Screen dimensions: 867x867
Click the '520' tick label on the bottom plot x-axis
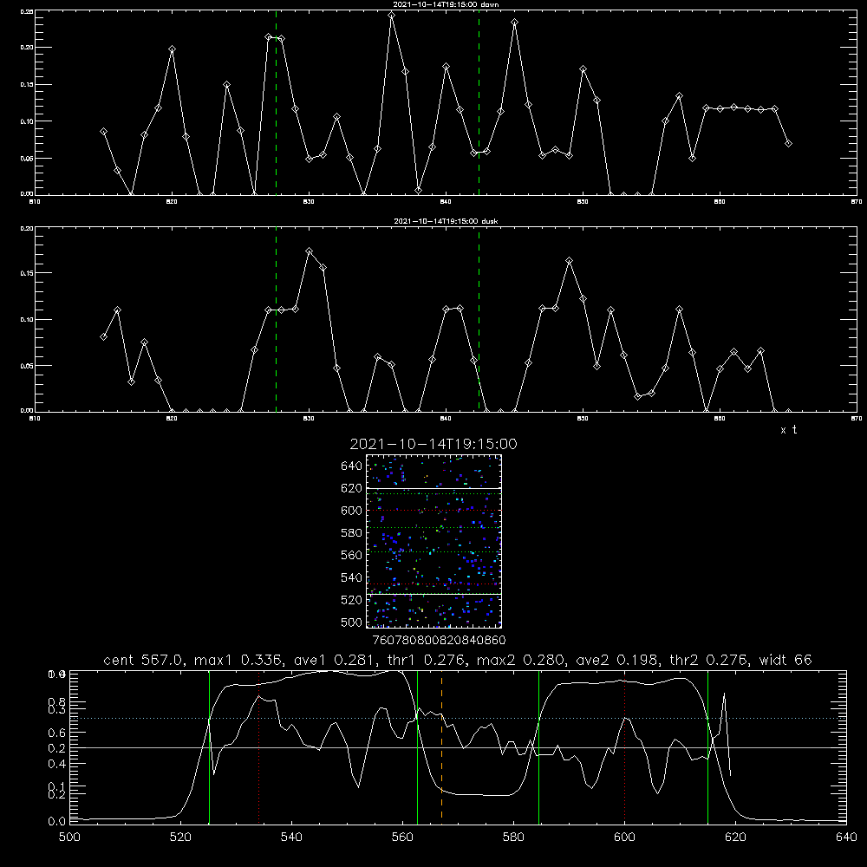[180, 838]
